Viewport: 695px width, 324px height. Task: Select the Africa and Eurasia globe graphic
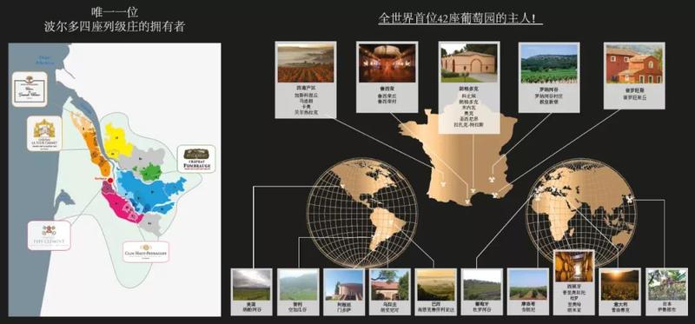coord(580,213)
